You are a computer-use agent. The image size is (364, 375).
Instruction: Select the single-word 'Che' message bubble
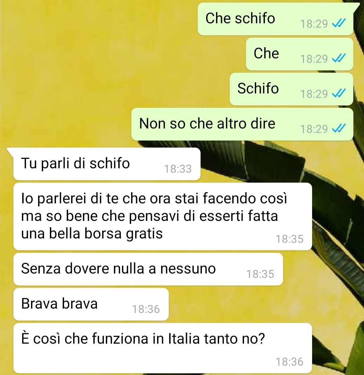pos(300,54)
